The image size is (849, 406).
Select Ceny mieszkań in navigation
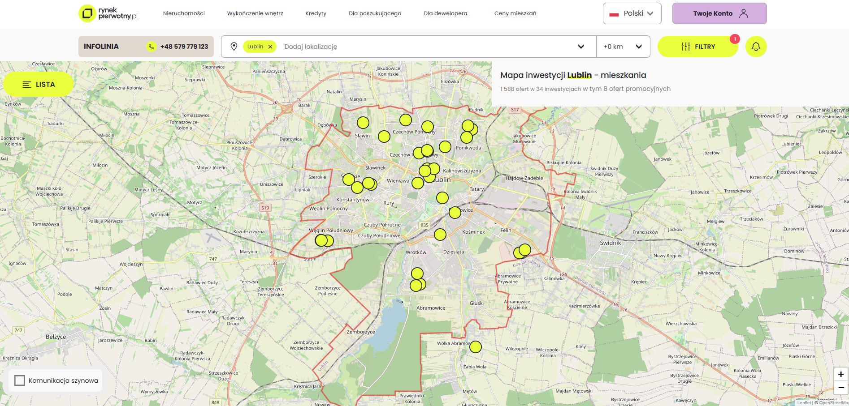(x=515, y=13)
